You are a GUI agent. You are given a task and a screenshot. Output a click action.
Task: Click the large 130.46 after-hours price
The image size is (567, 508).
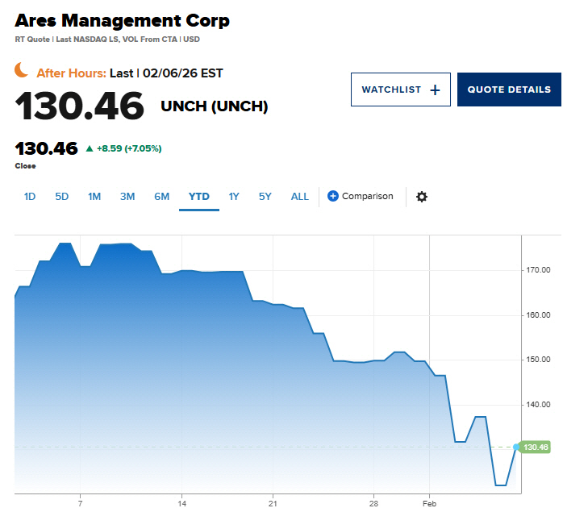(80, 106)
